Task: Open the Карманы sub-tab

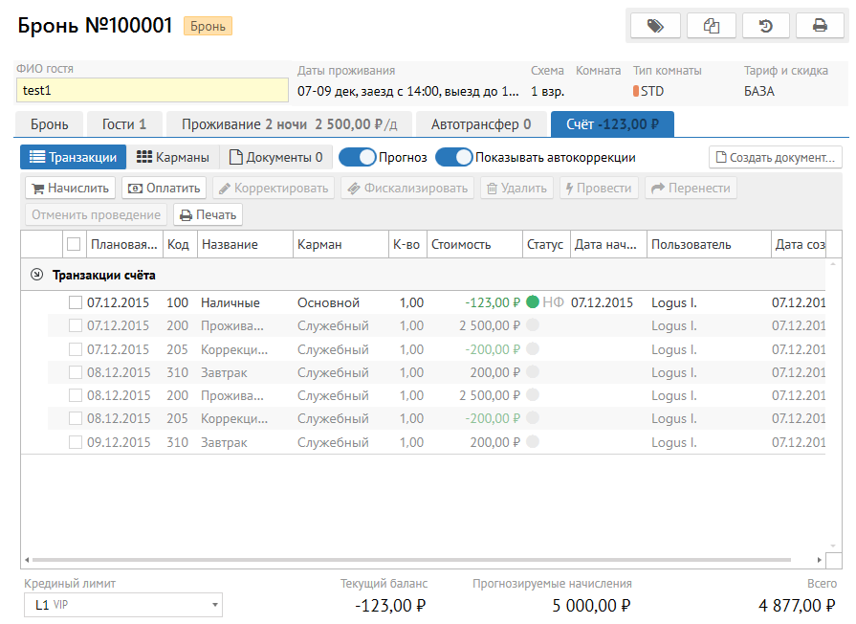Action: pos(173,157)
